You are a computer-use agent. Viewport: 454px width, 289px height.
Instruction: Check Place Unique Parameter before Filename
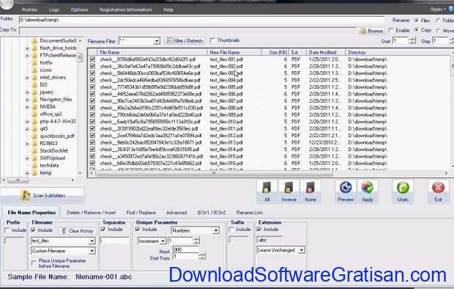click(x=33, y=263)
